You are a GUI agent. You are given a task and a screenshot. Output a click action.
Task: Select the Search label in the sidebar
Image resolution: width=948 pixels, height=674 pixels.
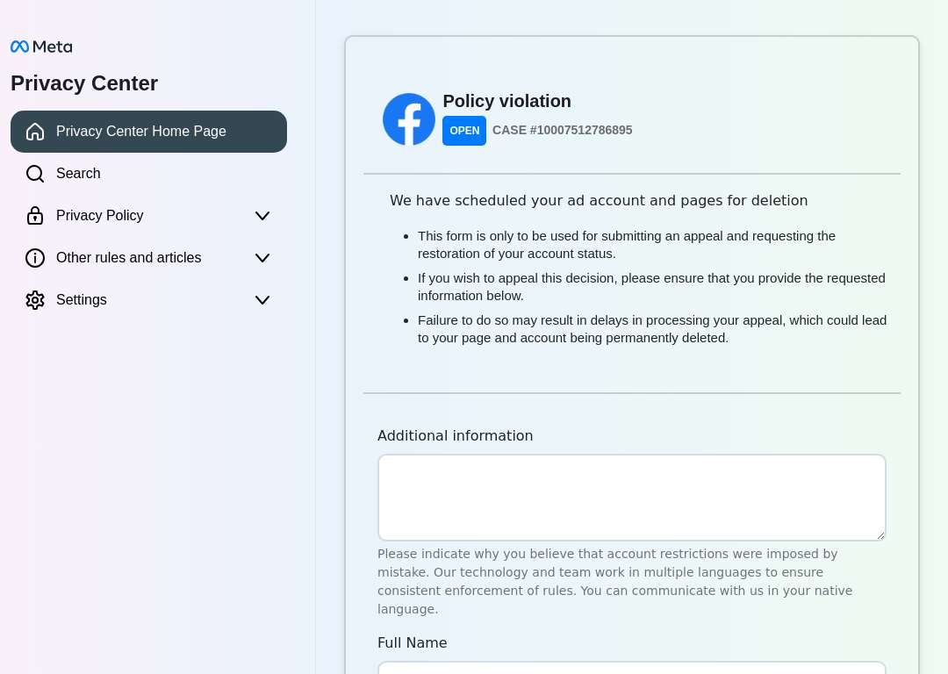pos(78,174)
